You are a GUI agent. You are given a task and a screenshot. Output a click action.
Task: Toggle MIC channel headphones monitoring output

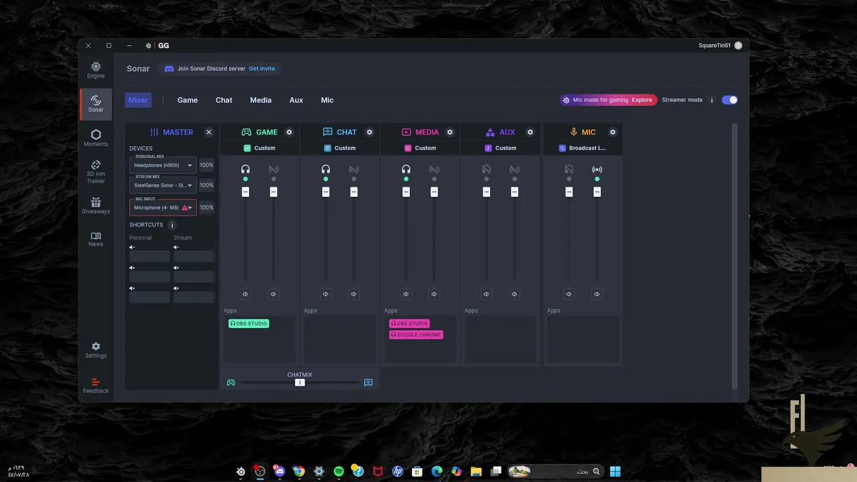568,169
